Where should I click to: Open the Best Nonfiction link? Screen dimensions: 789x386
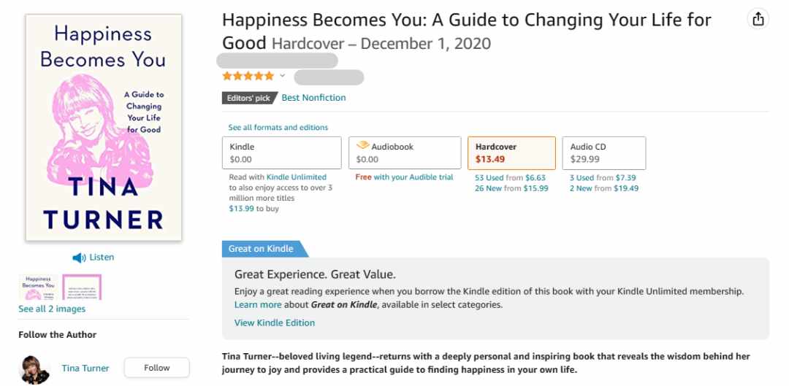point(313,98)
